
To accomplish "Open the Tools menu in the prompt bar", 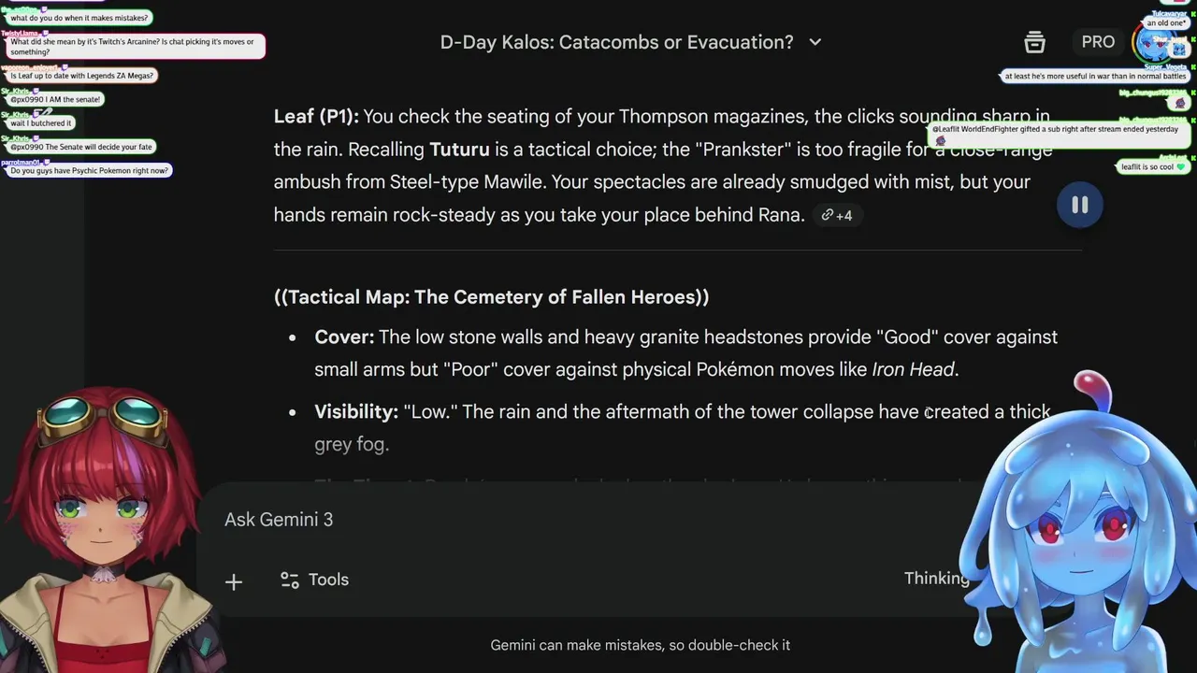I will click(314, 580).
